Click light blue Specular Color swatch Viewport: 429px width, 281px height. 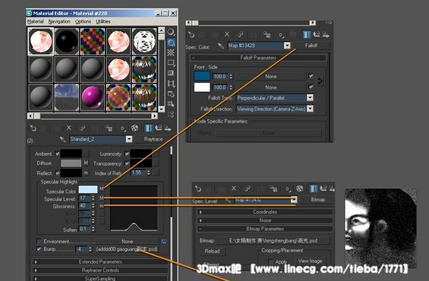coord(88,189)
